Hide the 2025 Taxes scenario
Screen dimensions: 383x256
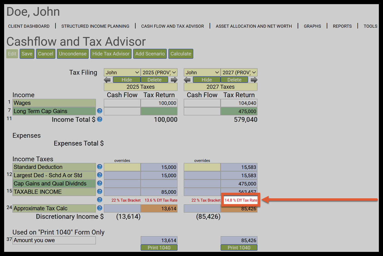coord(127,80)
